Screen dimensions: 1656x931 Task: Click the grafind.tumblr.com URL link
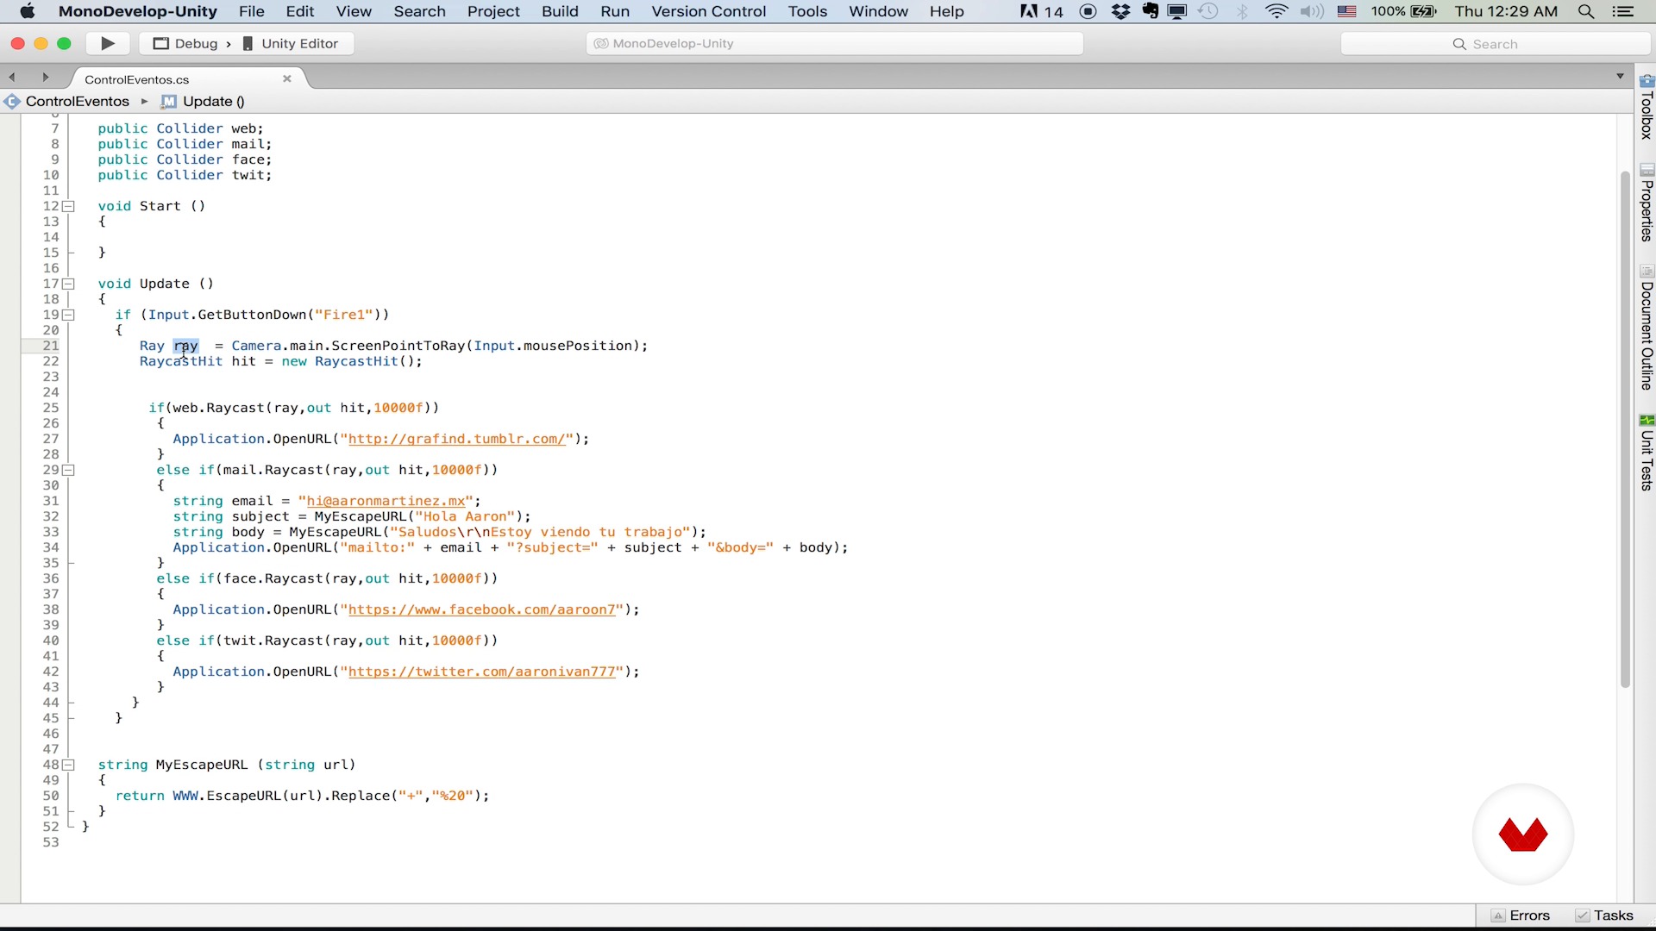point(457,439)
